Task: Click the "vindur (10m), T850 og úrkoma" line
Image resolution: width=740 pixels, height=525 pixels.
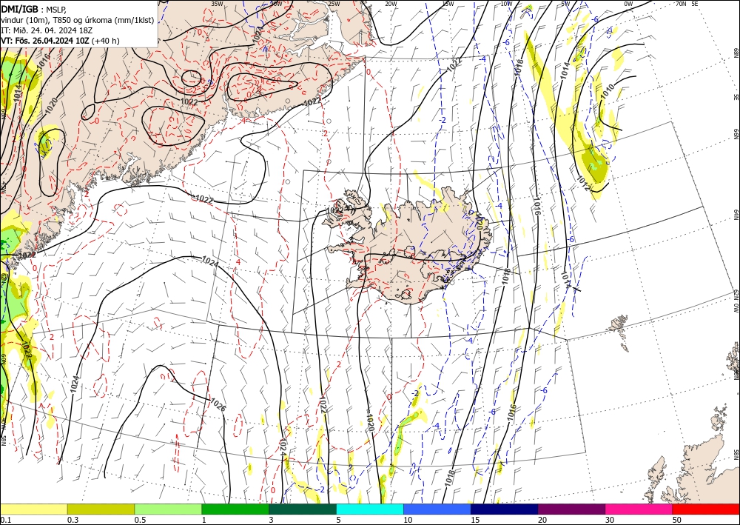Action: click(78, 20)
